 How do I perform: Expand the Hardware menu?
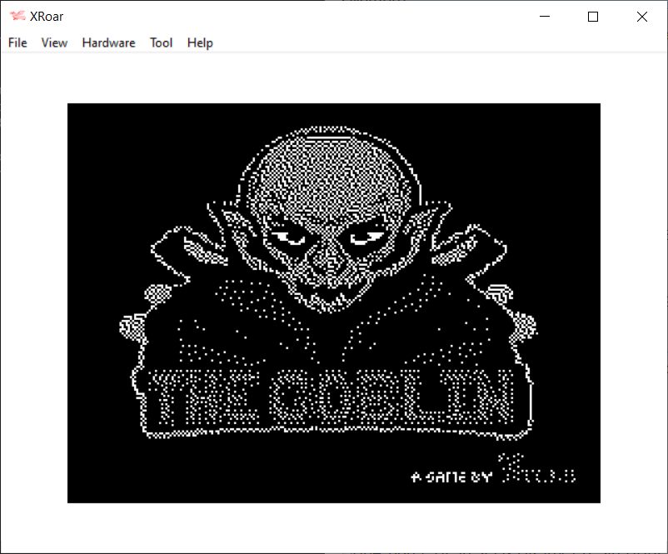pos(108,42)
